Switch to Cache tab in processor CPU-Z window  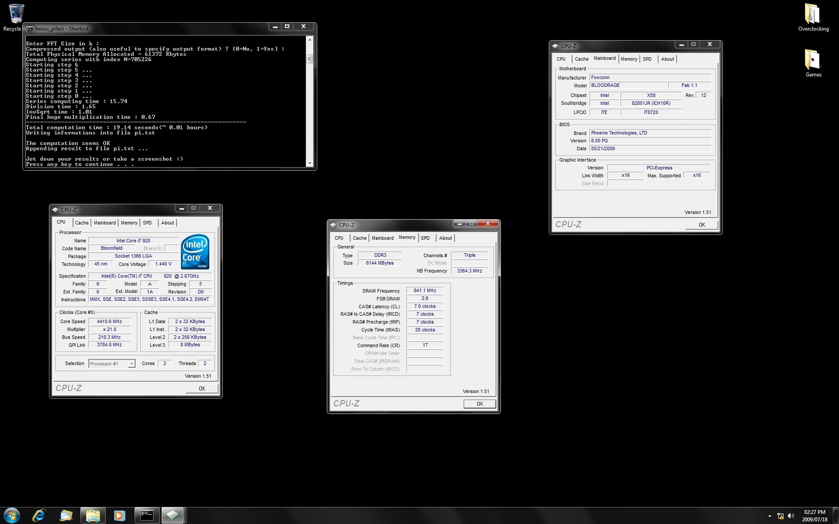[x=82, y=223]
